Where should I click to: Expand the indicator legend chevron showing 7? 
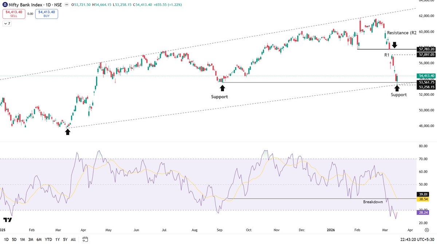pos(7,23)
